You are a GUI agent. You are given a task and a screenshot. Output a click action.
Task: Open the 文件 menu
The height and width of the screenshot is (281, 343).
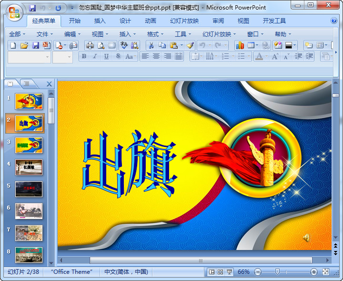coord(45,34)
